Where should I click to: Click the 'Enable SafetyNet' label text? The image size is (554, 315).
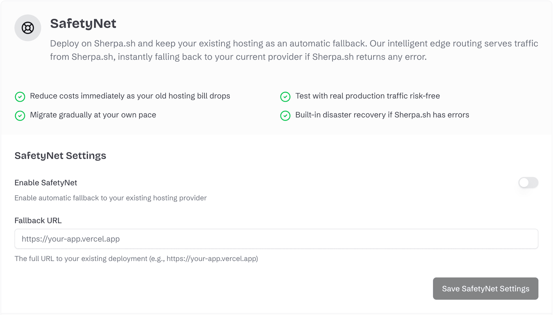click(x=46, y=182)
